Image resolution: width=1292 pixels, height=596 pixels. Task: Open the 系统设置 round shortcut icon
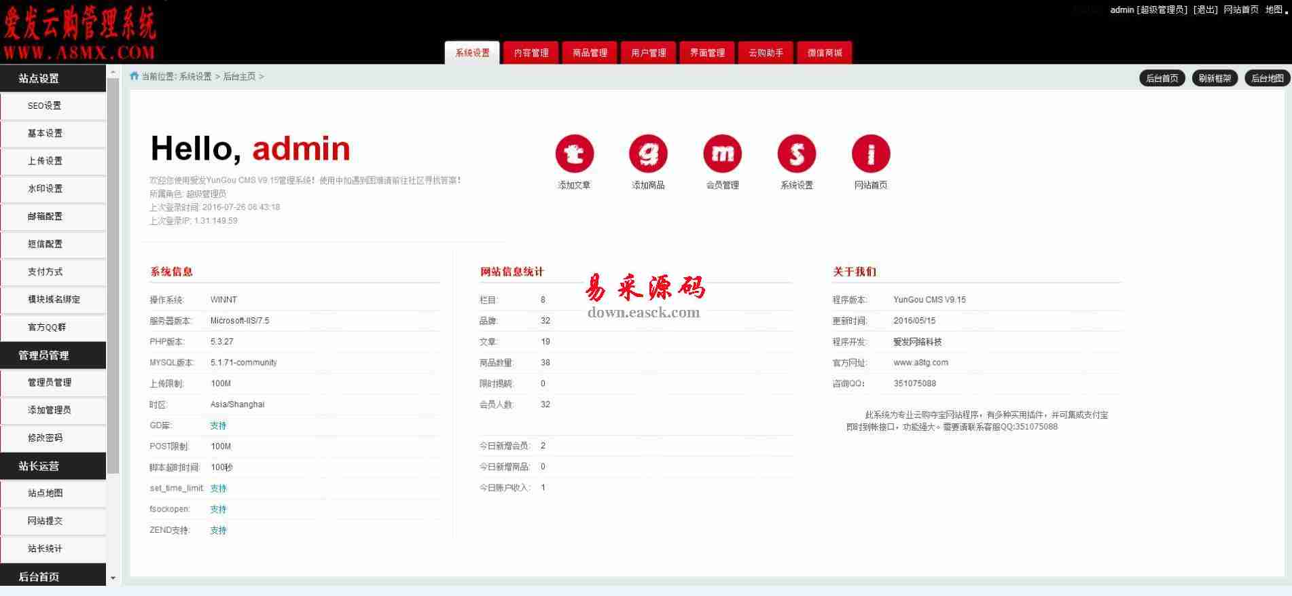click(x=797, y=154)
